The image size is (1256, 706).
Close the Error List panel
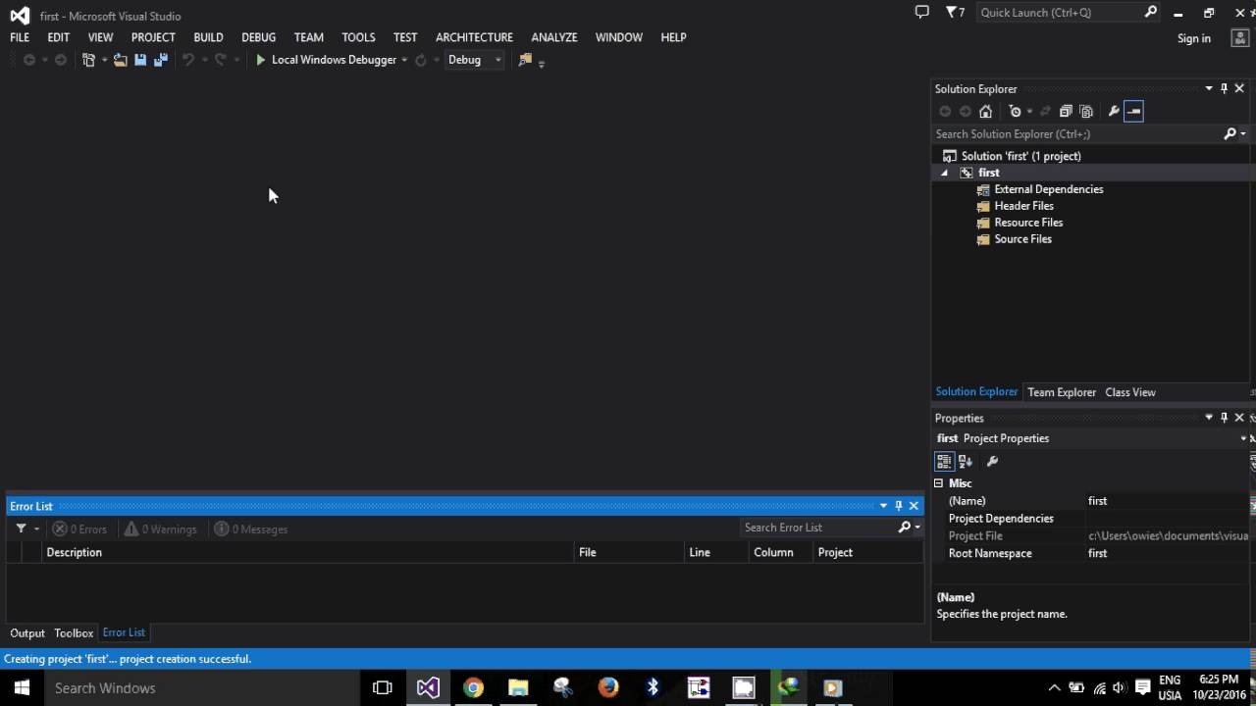(914, 506)
